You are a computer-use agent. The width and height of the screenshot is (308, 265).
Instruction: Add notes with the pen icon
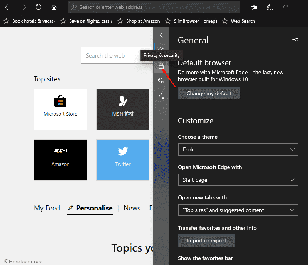coord(269,7)
